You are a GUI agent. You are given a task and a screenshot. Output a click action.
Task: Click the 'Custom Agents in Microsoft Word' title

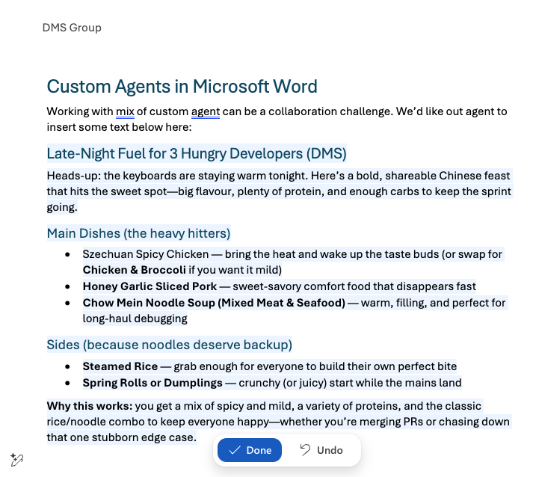tap(182, 87)
